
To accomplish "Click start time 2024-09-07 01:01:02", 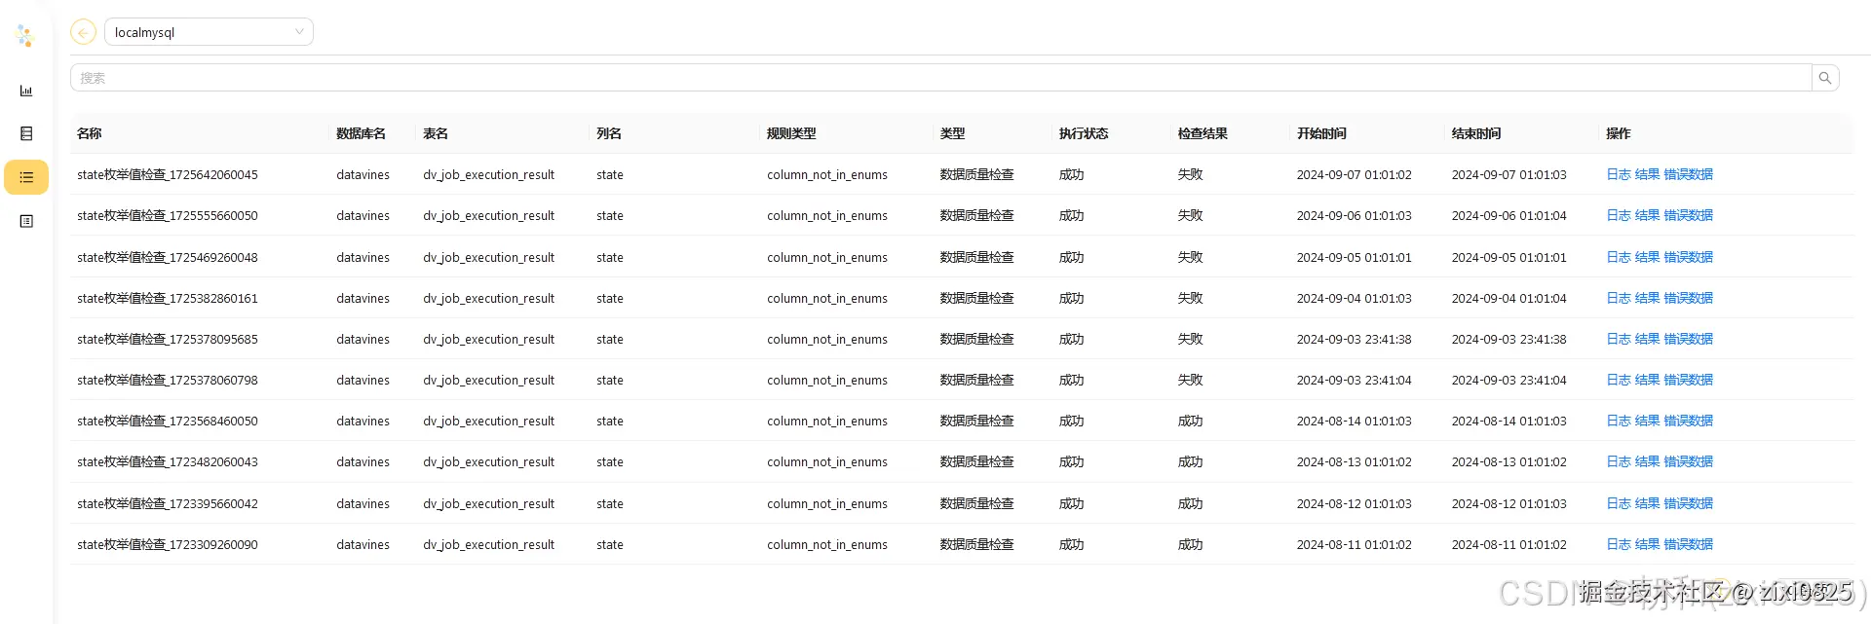I will (1354, 174).
